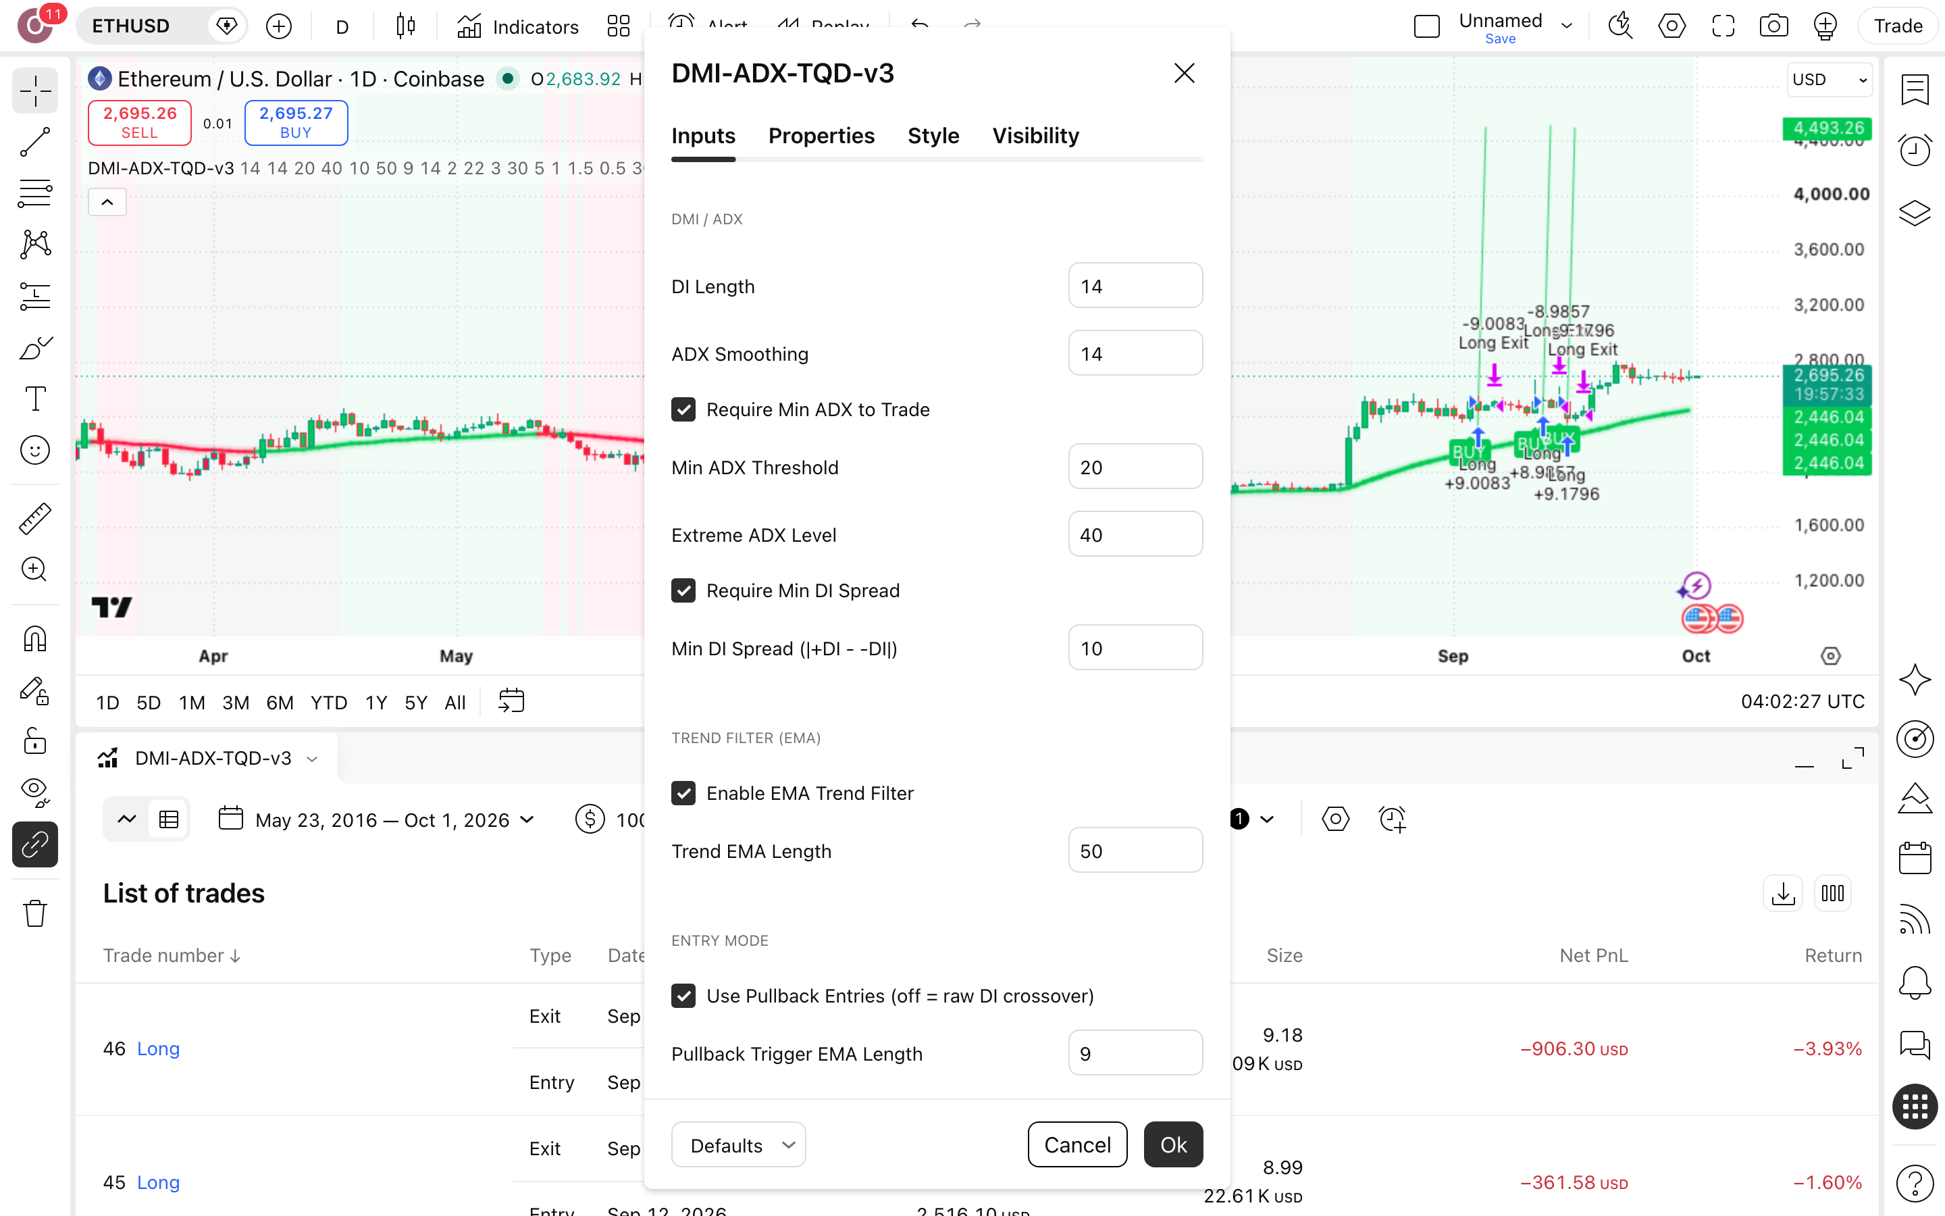Toggle the magnet snap mode
The height and width of the screenshot is (1216, 1945).
tap(34, 638)
